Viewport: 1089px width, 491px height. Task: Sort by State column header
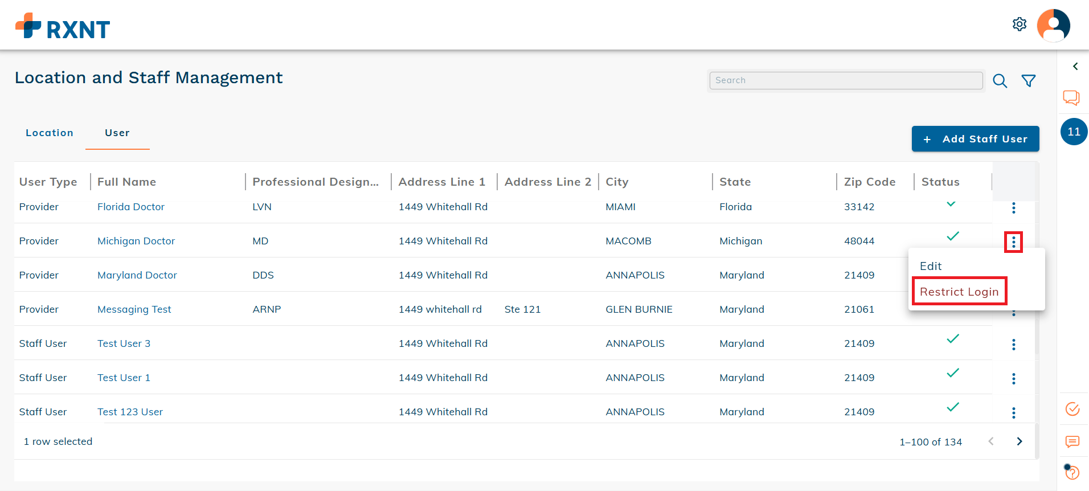click(735, 182)
